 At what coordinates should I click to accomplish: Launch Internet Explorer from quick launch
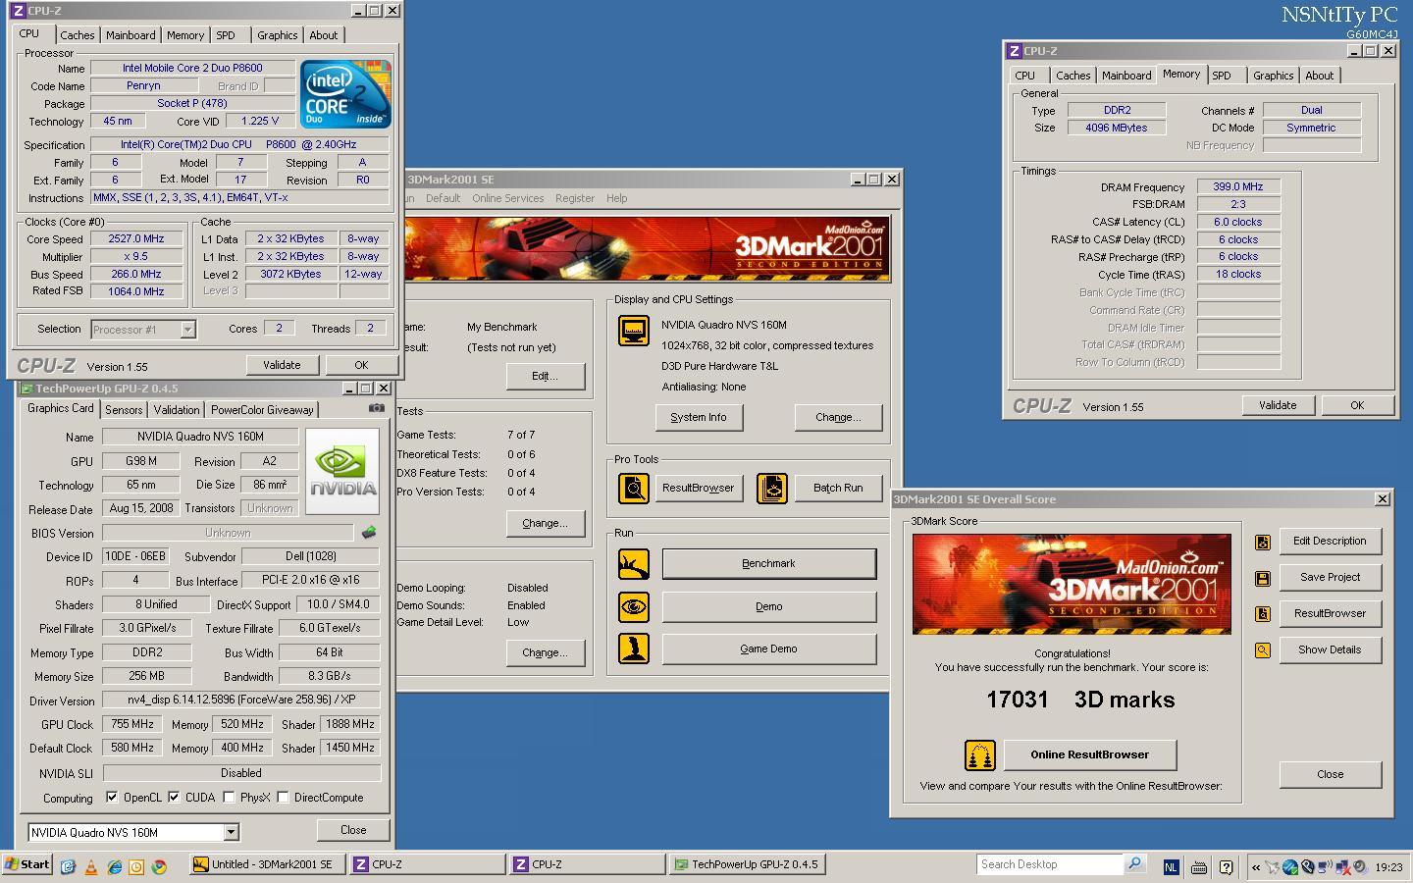114,866
